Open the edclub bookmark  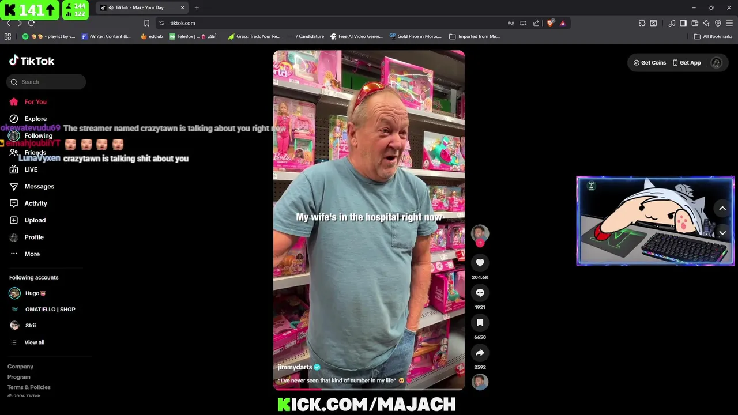click(x=152, y=36)
